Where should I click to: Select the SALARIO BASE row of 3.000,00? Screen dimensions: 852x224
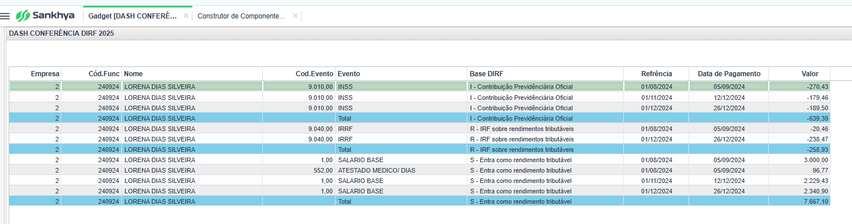(x=420, y=160)
